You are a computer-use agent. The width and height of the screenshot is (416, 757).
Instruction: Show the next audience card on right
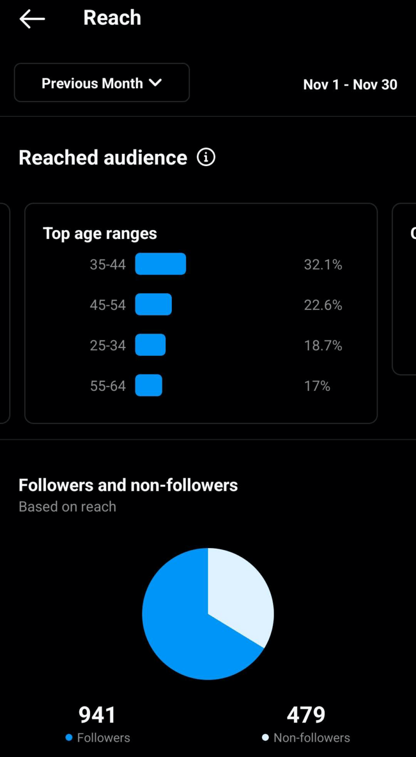point(405,289)
